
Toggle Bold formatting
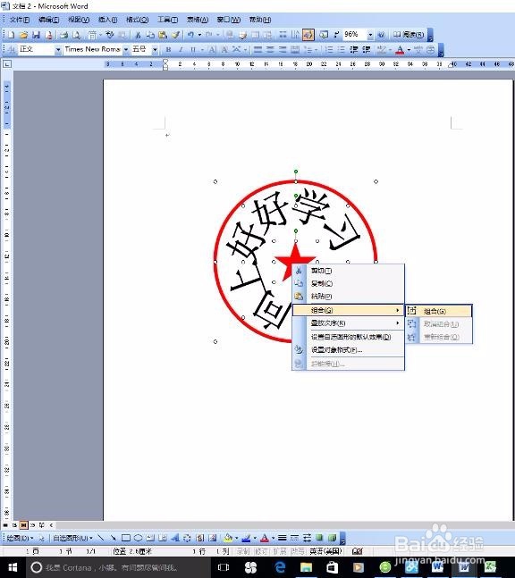point(168,49)
